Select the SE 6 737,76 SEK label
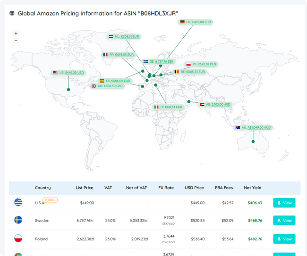The image size is (307, 256). click(x=158, y=62)
